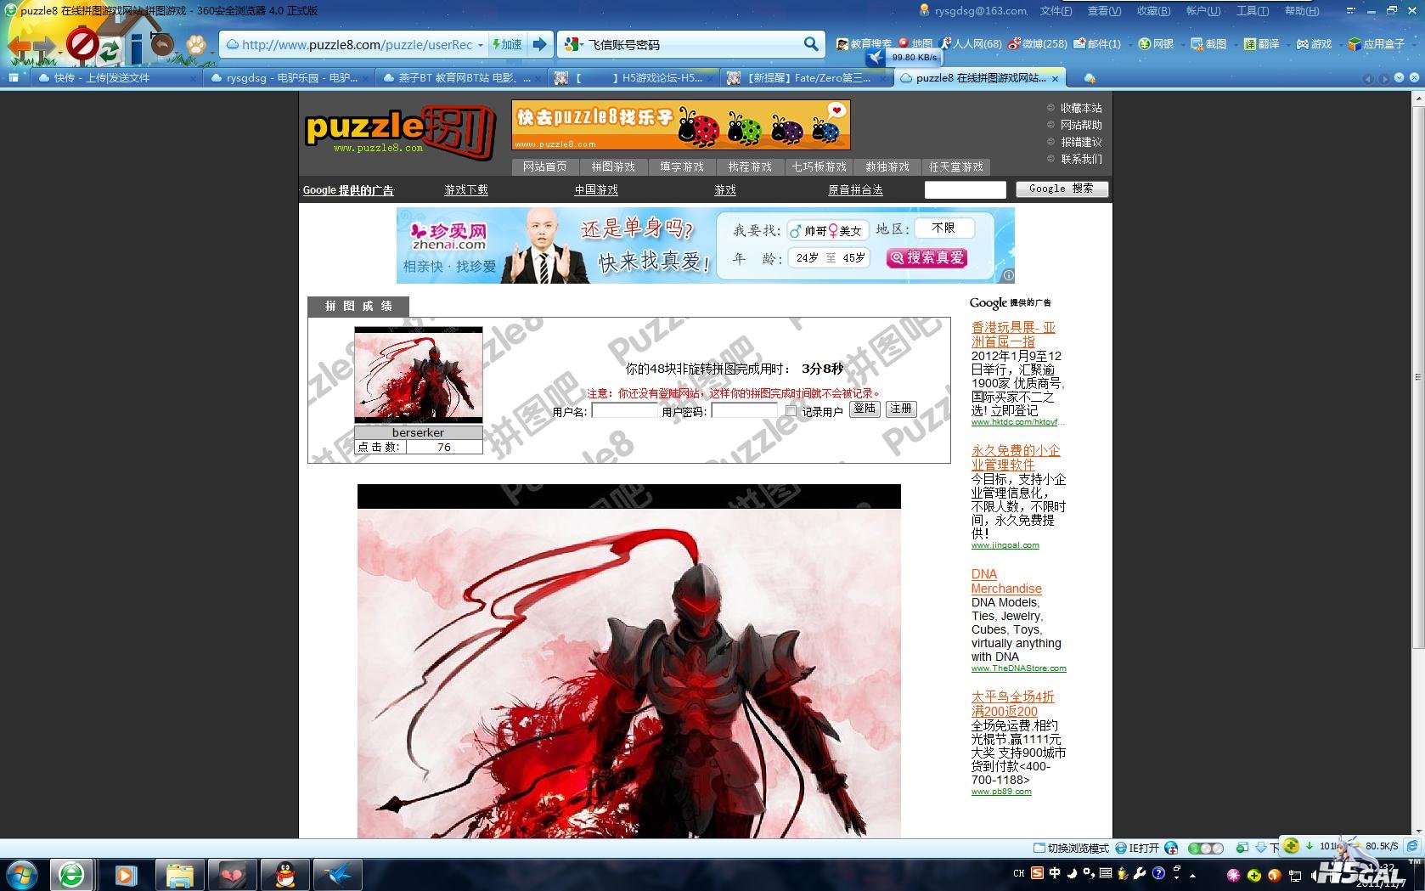Go back using the orange back arrow

point(19,46)
